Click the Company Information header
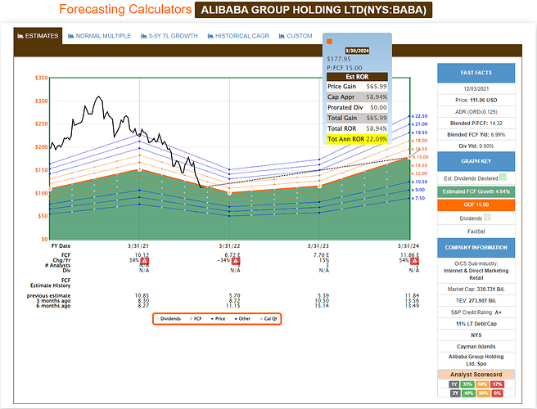The image size is (537, 409). click(476, 248)
